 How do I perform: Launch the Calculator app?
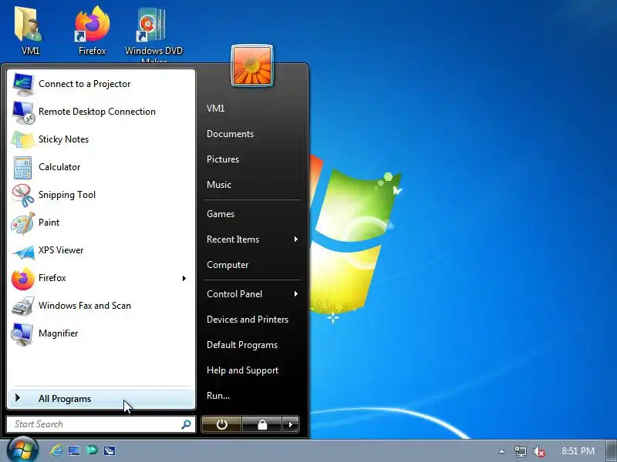(x=101, y=167)
